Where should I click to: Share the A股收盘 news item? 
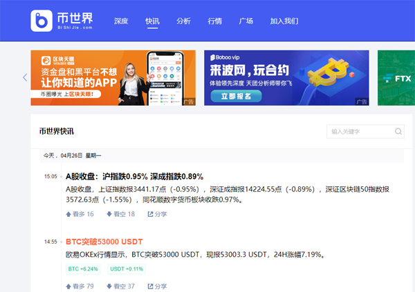point(156,214)
